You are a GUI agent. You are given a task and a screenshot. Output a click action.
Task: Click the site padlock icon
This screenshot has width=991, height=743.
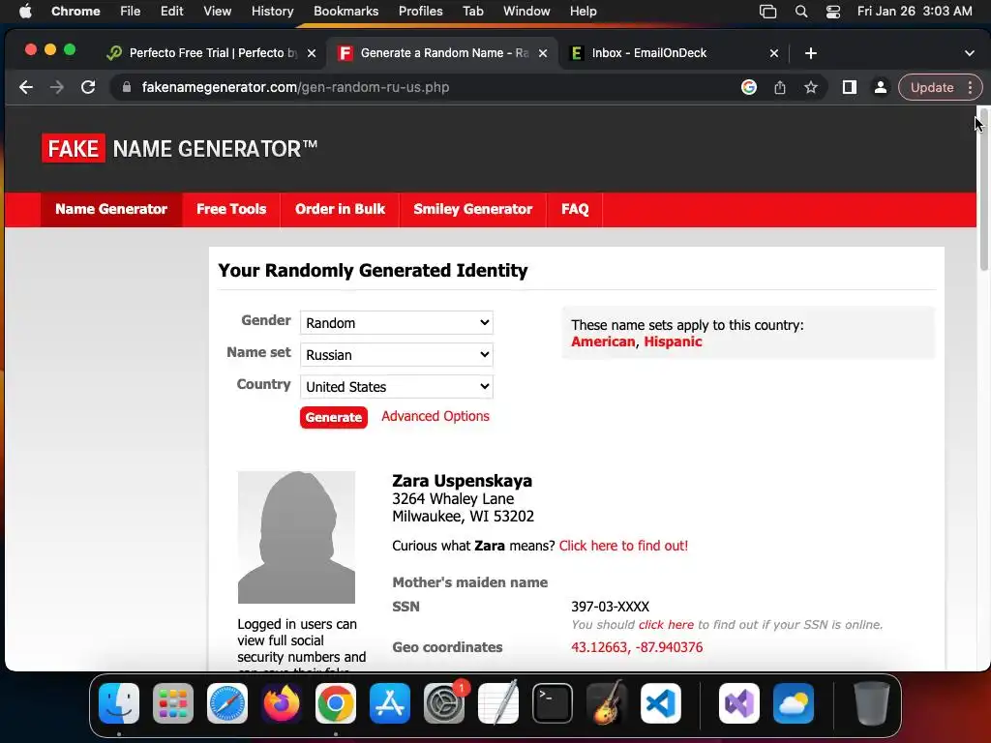(x=127, y=87)
